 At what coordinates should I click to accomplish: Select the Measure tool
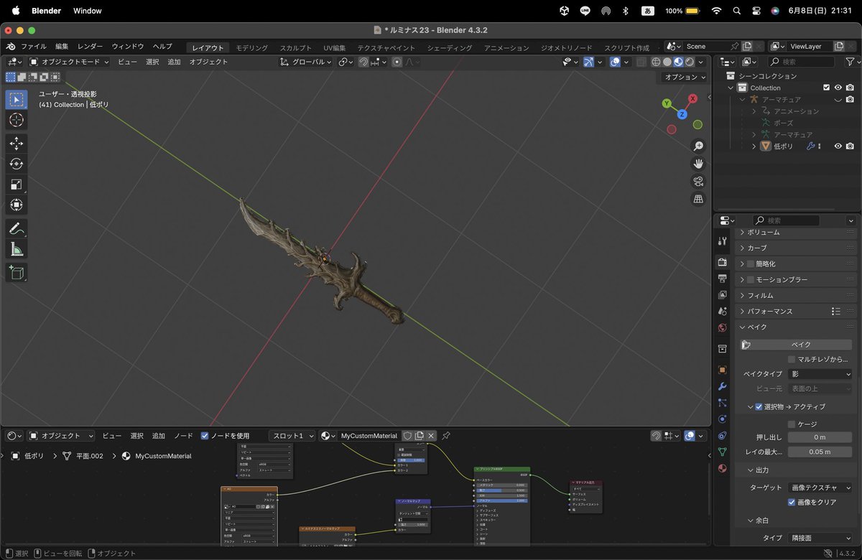coord(17,249)
